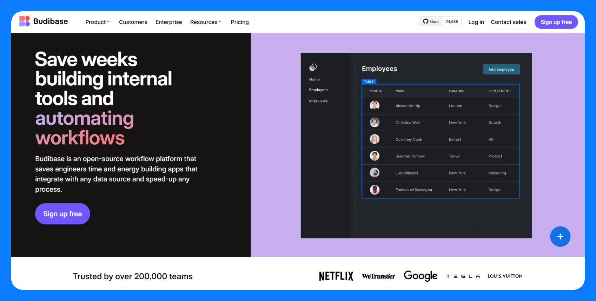Screen dimensions: 596x301
Task: Click the Contact sales link
Action: (508, 22)
